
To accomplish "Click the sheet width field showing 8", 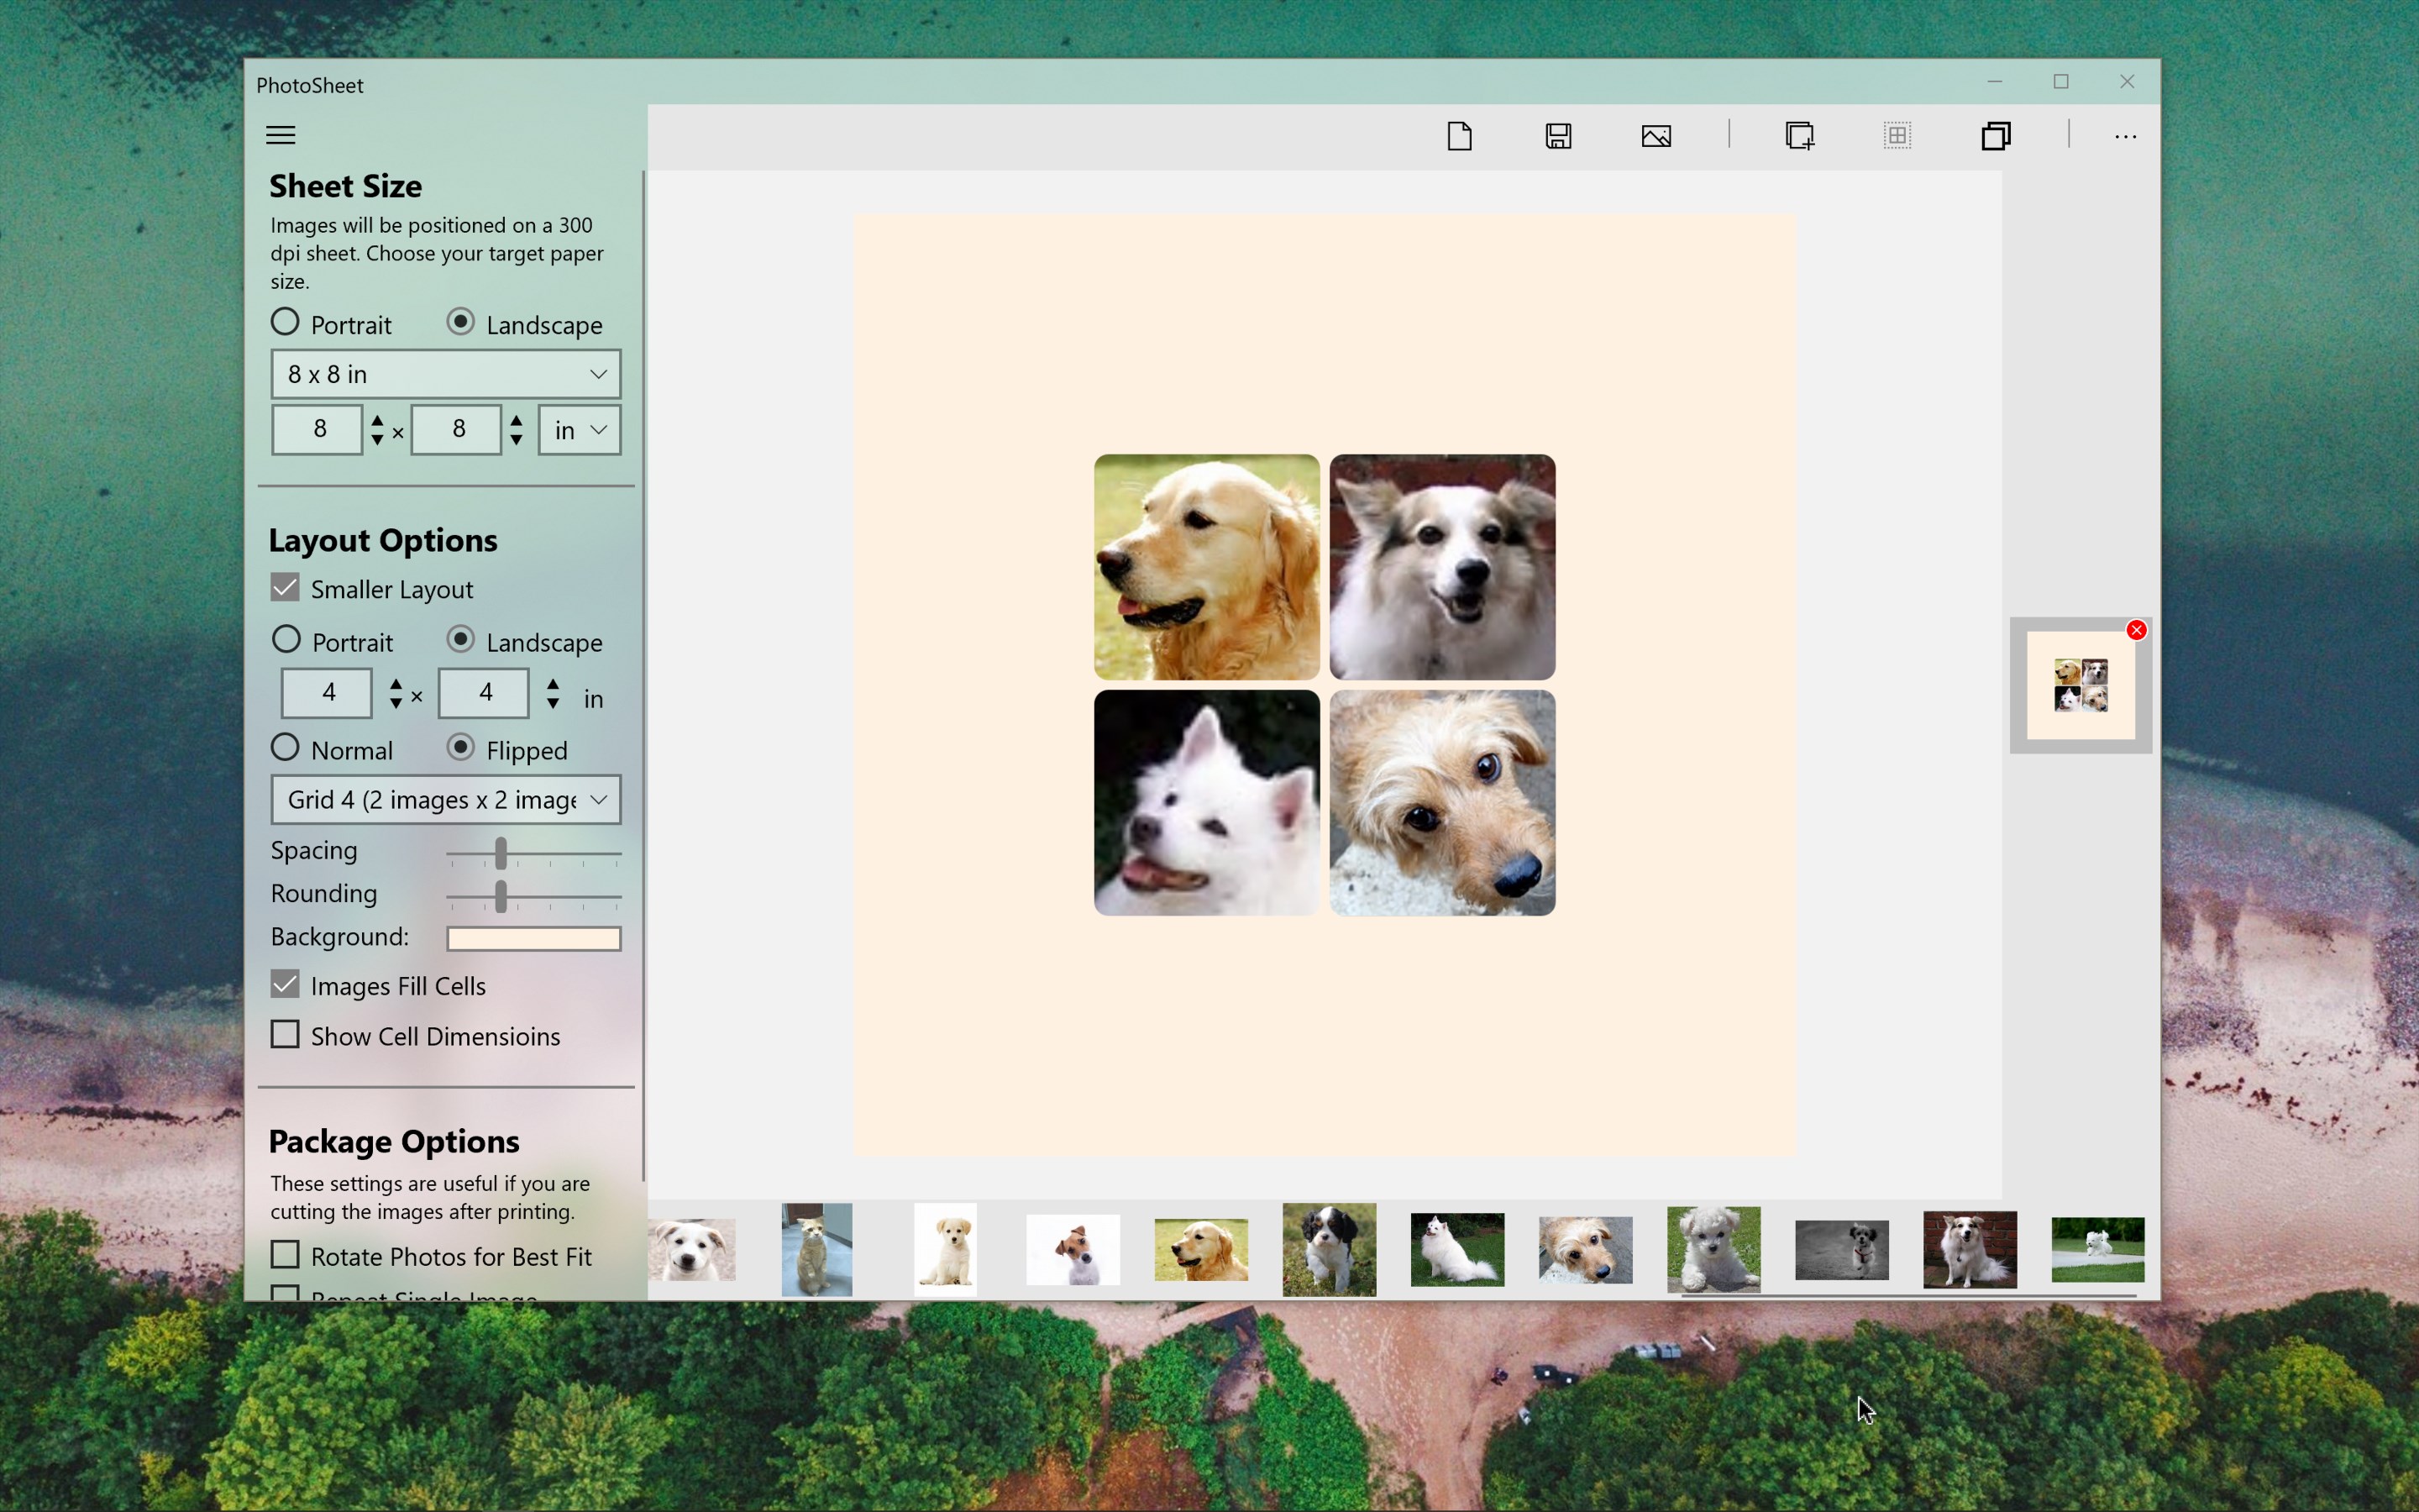I will [317, 430].
